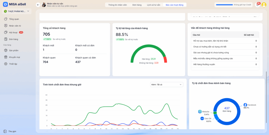Viewport: 269px width, 135px height.
Task: Open the Kênh: Tất cả dropdown
Action: 167,85
